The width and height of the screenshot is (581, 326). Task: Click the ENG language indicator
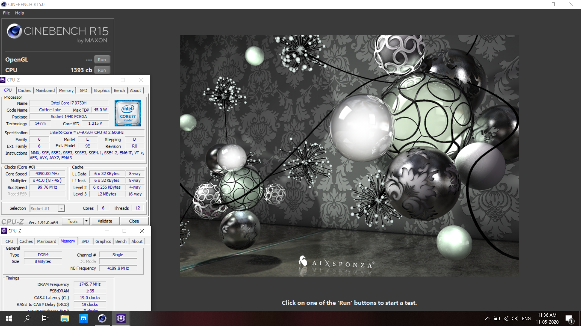526,318
